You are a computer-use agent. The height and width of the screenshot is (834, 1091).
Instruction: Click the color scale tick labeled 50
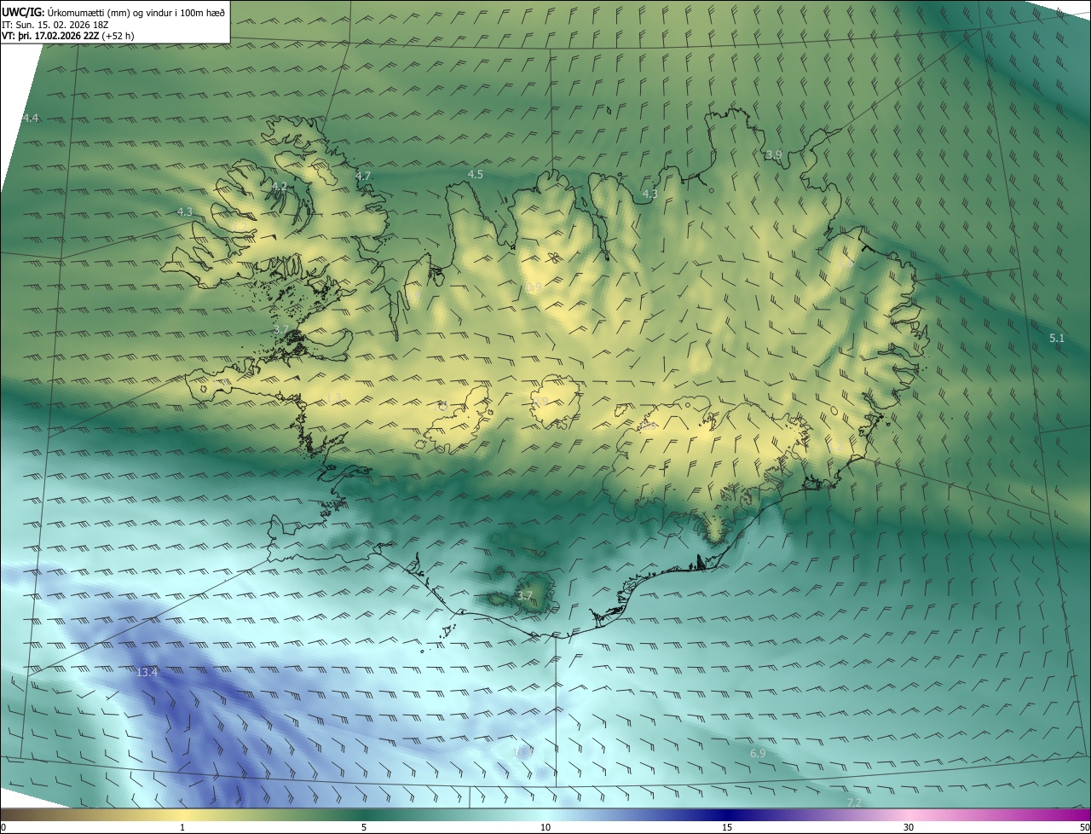1084,827
